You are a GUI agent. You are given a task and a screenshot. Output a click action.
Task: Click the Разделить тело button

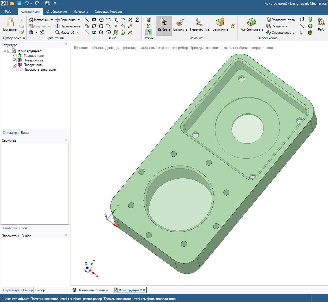tap(281, 20)
